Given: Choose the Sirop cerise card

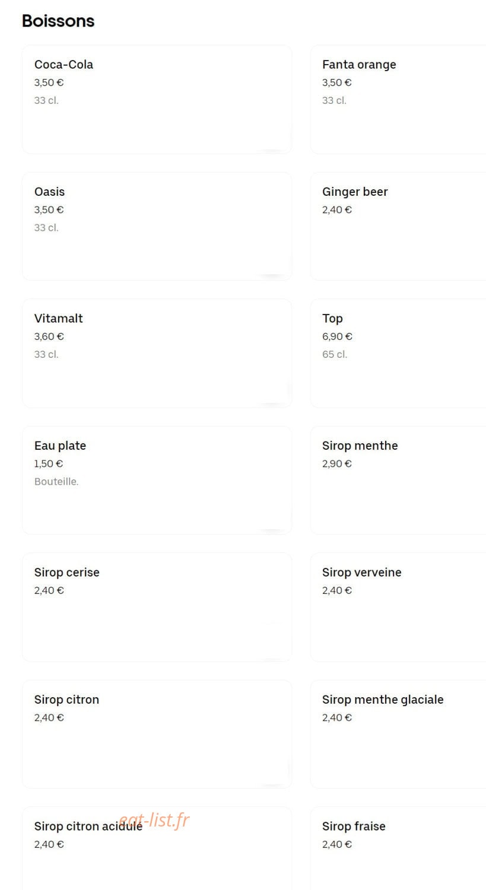Looking at the screenshot, I should 157,607.
